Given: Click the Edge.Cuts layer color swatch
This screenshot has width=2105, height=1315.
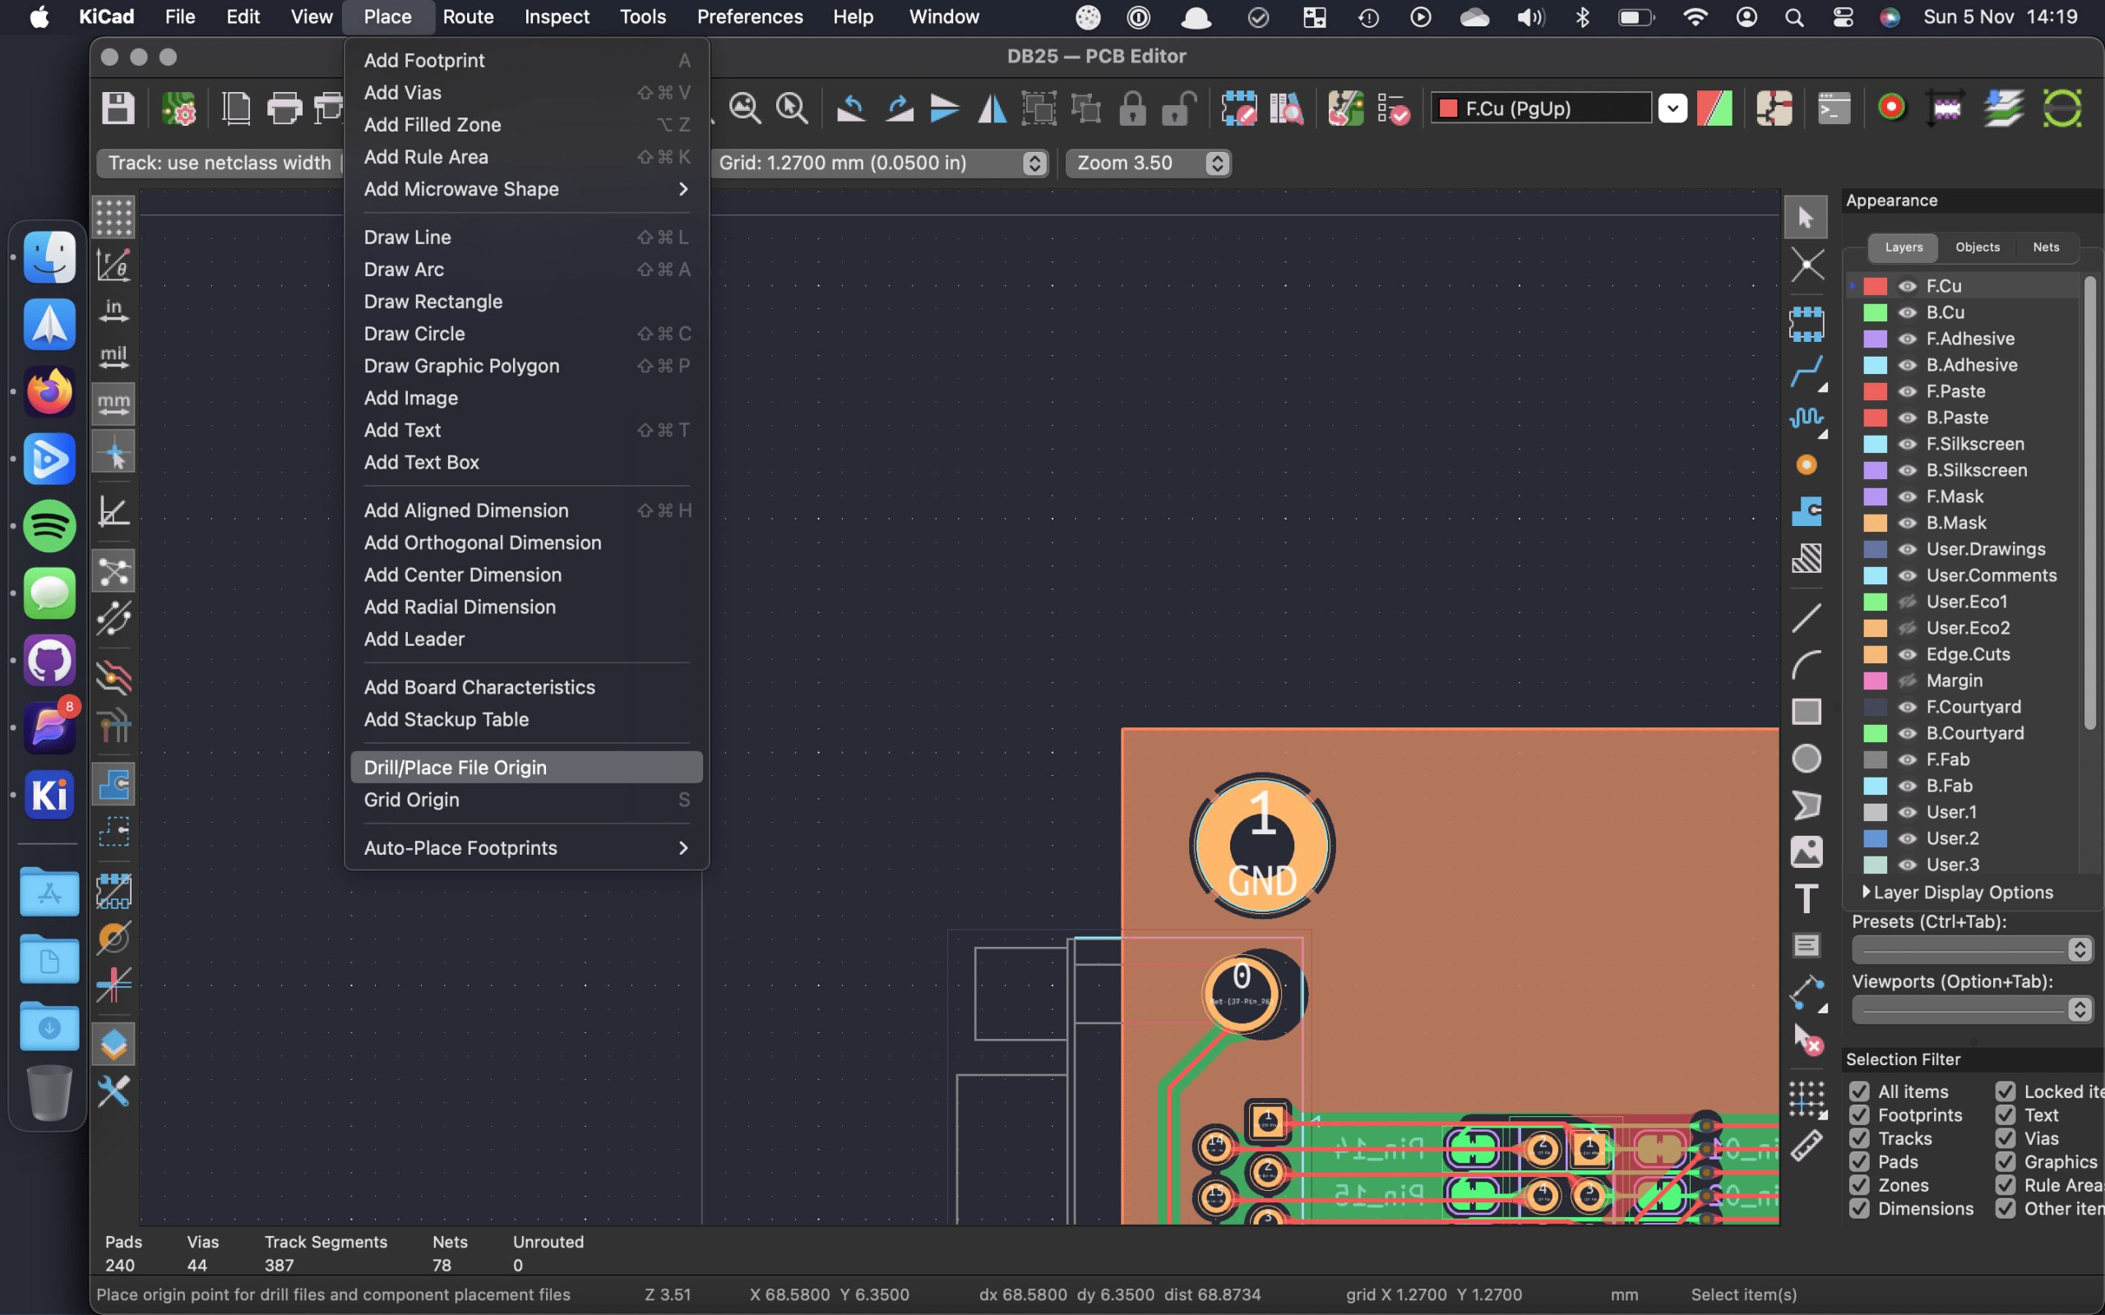Looking at the screenshot, I should click(1875, 654).
